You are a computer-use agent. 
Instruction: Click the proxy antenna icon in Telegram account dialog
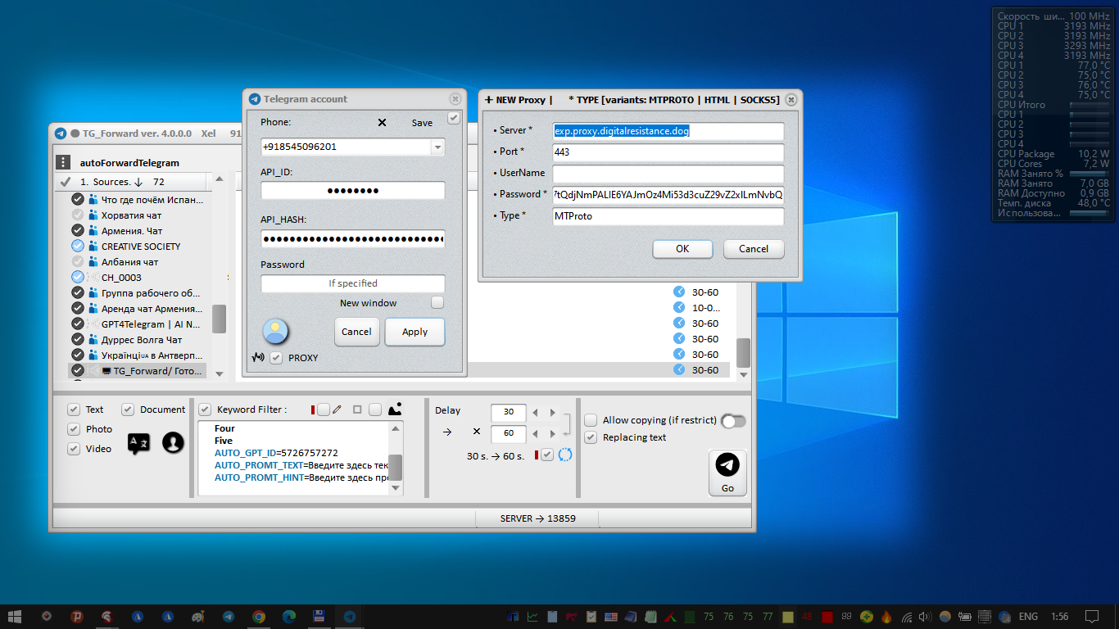pos(260,357)
